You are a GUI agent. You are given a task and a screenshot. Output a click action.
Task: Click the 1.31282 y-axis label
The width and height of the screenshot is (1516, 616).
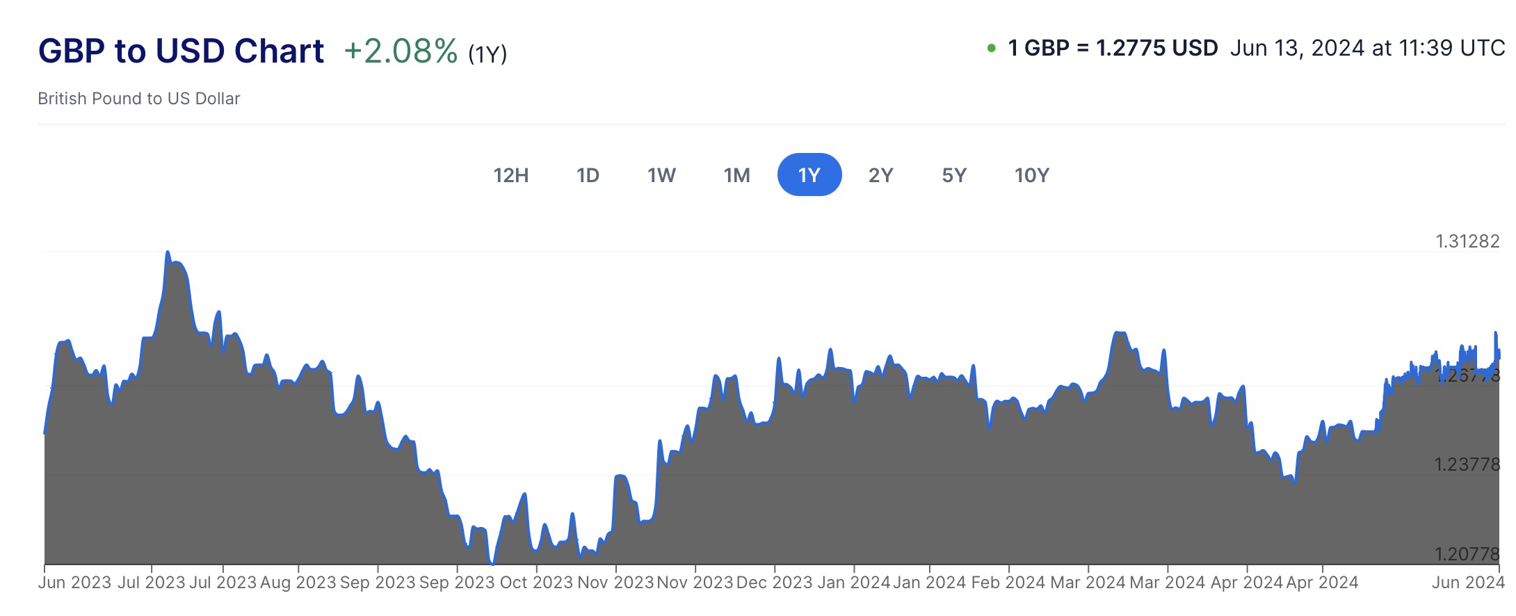[x=1467, y=241]
